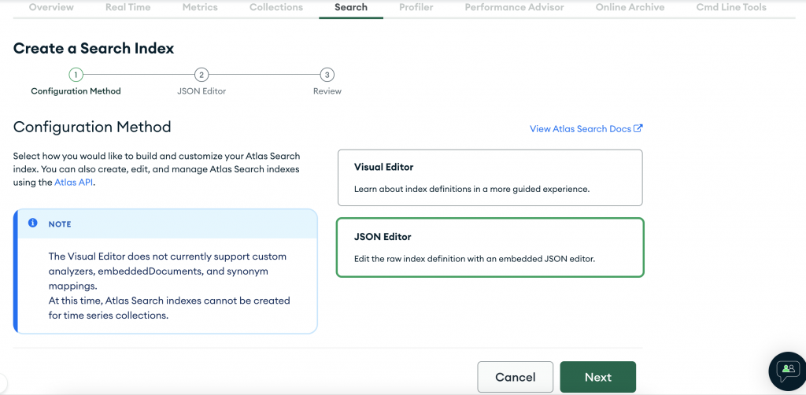
Task: Click 'Edit the raw index definition' description
Action: tap(474, 259)
